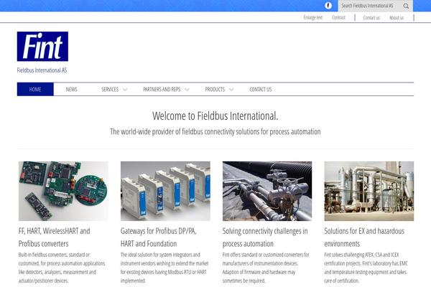
Task: Click the Fint logo
Action: [x=42, y=47]
